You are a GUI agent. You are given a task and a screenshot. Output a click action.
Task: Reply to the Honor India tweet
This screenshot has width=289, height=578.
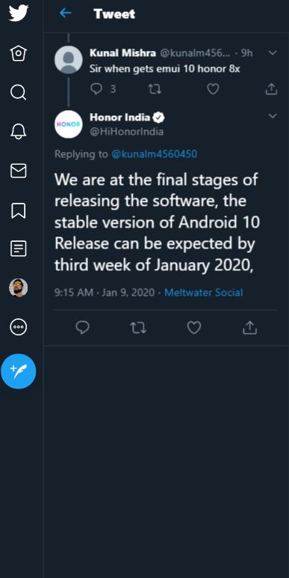pos(82,327)
